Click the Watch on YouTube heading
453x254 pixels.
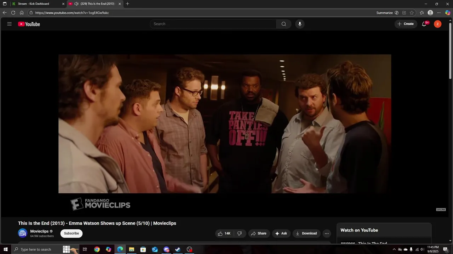pos(359,230)
